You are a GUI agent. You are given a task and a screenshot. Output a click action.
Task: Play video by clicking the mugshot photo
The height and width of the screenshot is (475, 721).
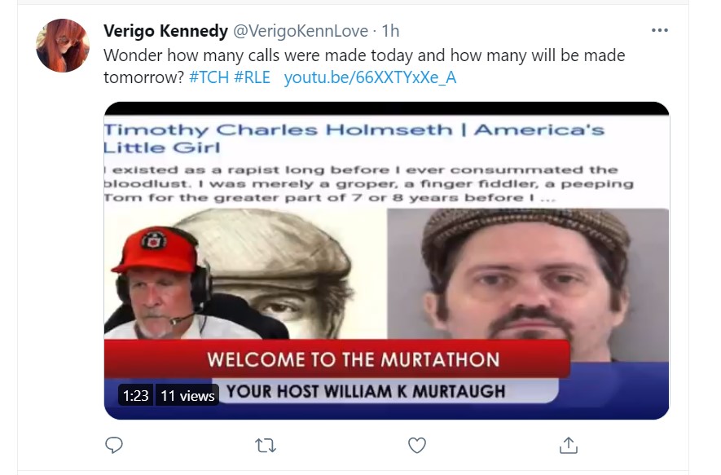tap(528, 284)
